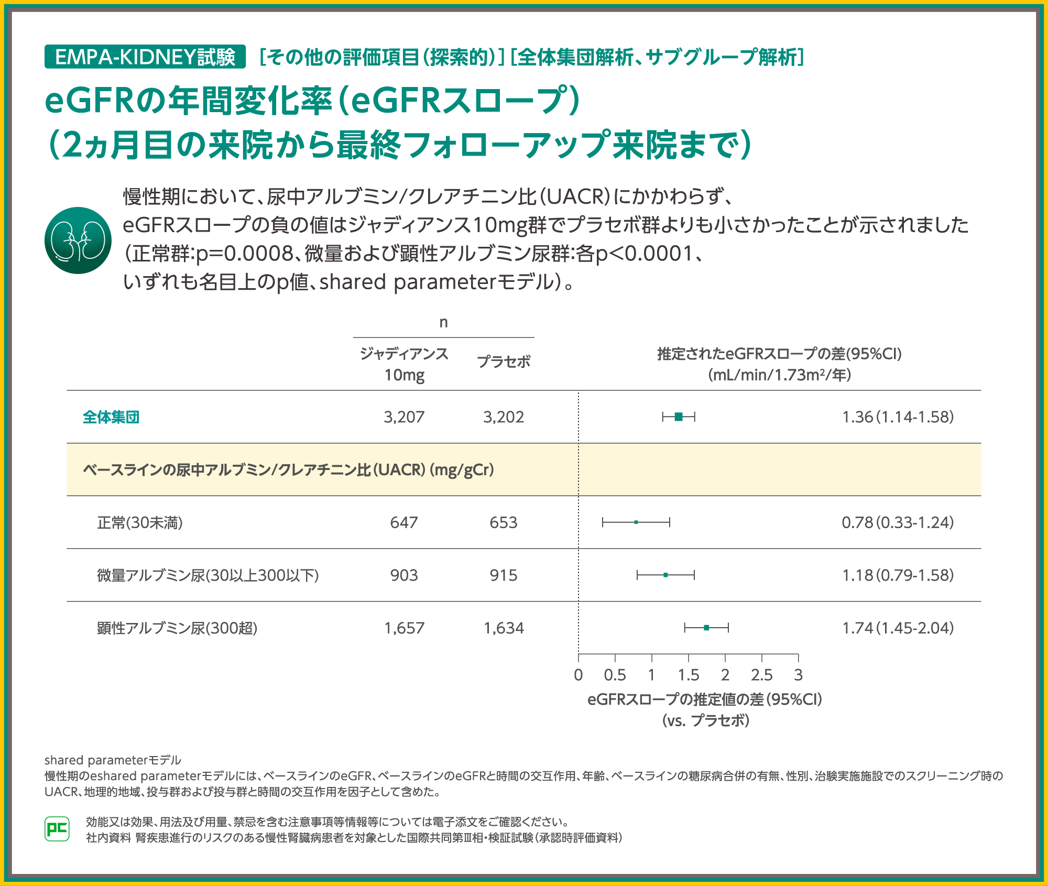Select the ベースラインの尿中アルブミン/クレアチニン比 header row
This screenshot has width=1048, height=886.
[x=288, y=470]
